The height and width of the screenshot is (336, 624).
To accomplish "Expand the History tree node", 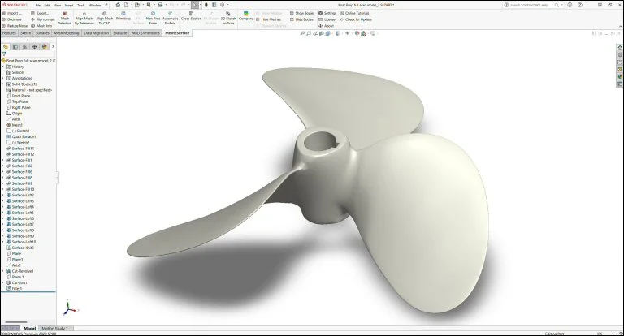I will (3, 67).
